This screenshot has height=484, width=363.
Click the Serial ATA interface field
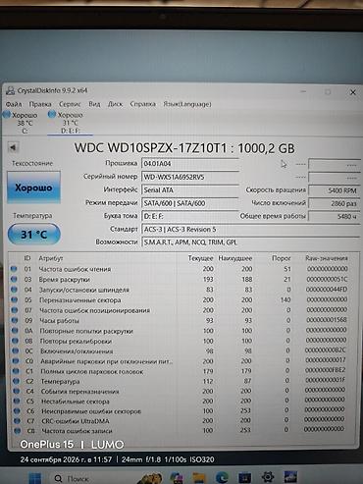click(190, 190)
